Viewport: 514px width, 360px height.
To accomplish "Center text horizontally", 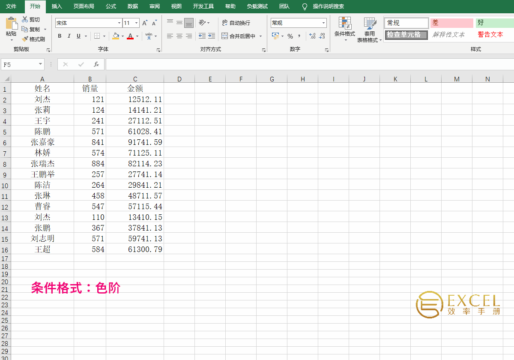I will pyautogui.click(x=179, y=36).
